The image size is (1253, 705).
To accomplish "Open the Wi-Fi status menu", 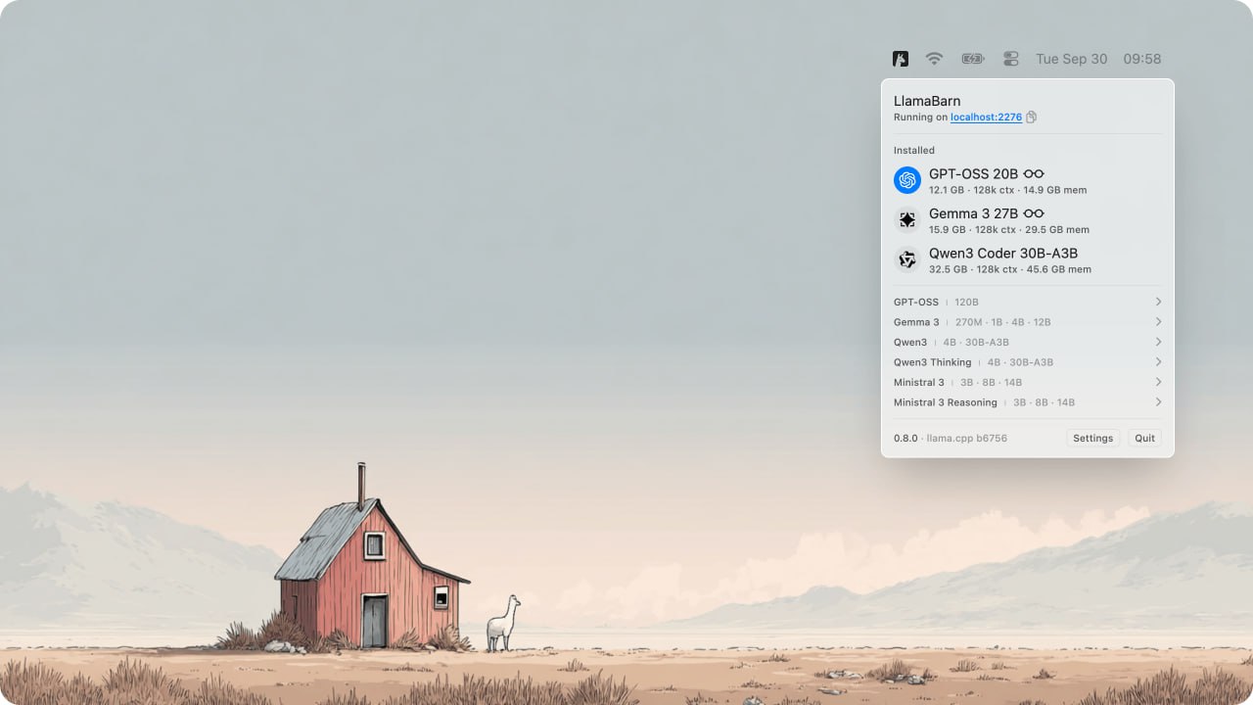I will pyautogui.click(x=934, y=59).
